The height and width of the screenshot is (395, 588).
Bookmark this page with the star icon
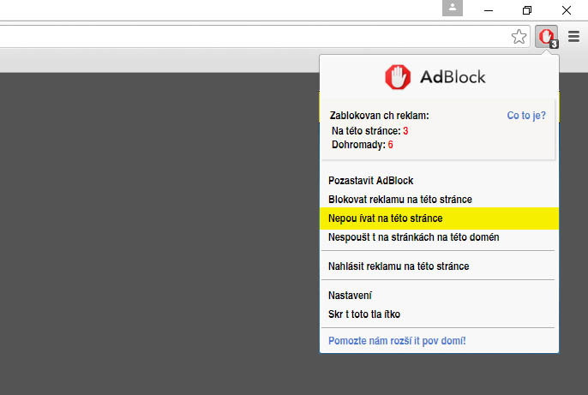(519, 37)
